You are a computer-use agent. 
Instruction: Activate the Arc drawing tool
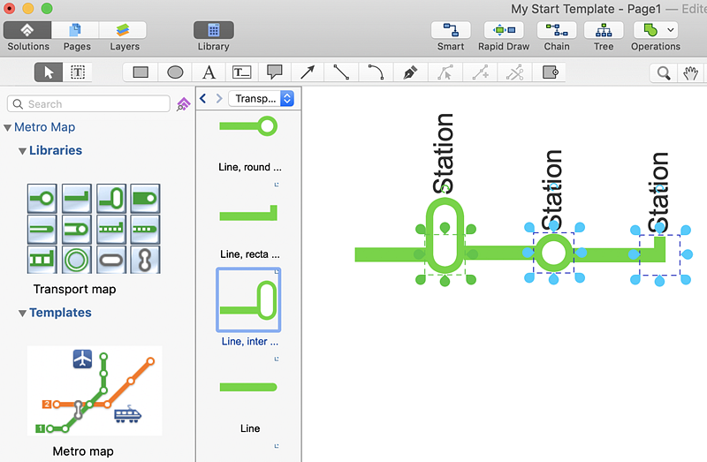tap(376, 72)
